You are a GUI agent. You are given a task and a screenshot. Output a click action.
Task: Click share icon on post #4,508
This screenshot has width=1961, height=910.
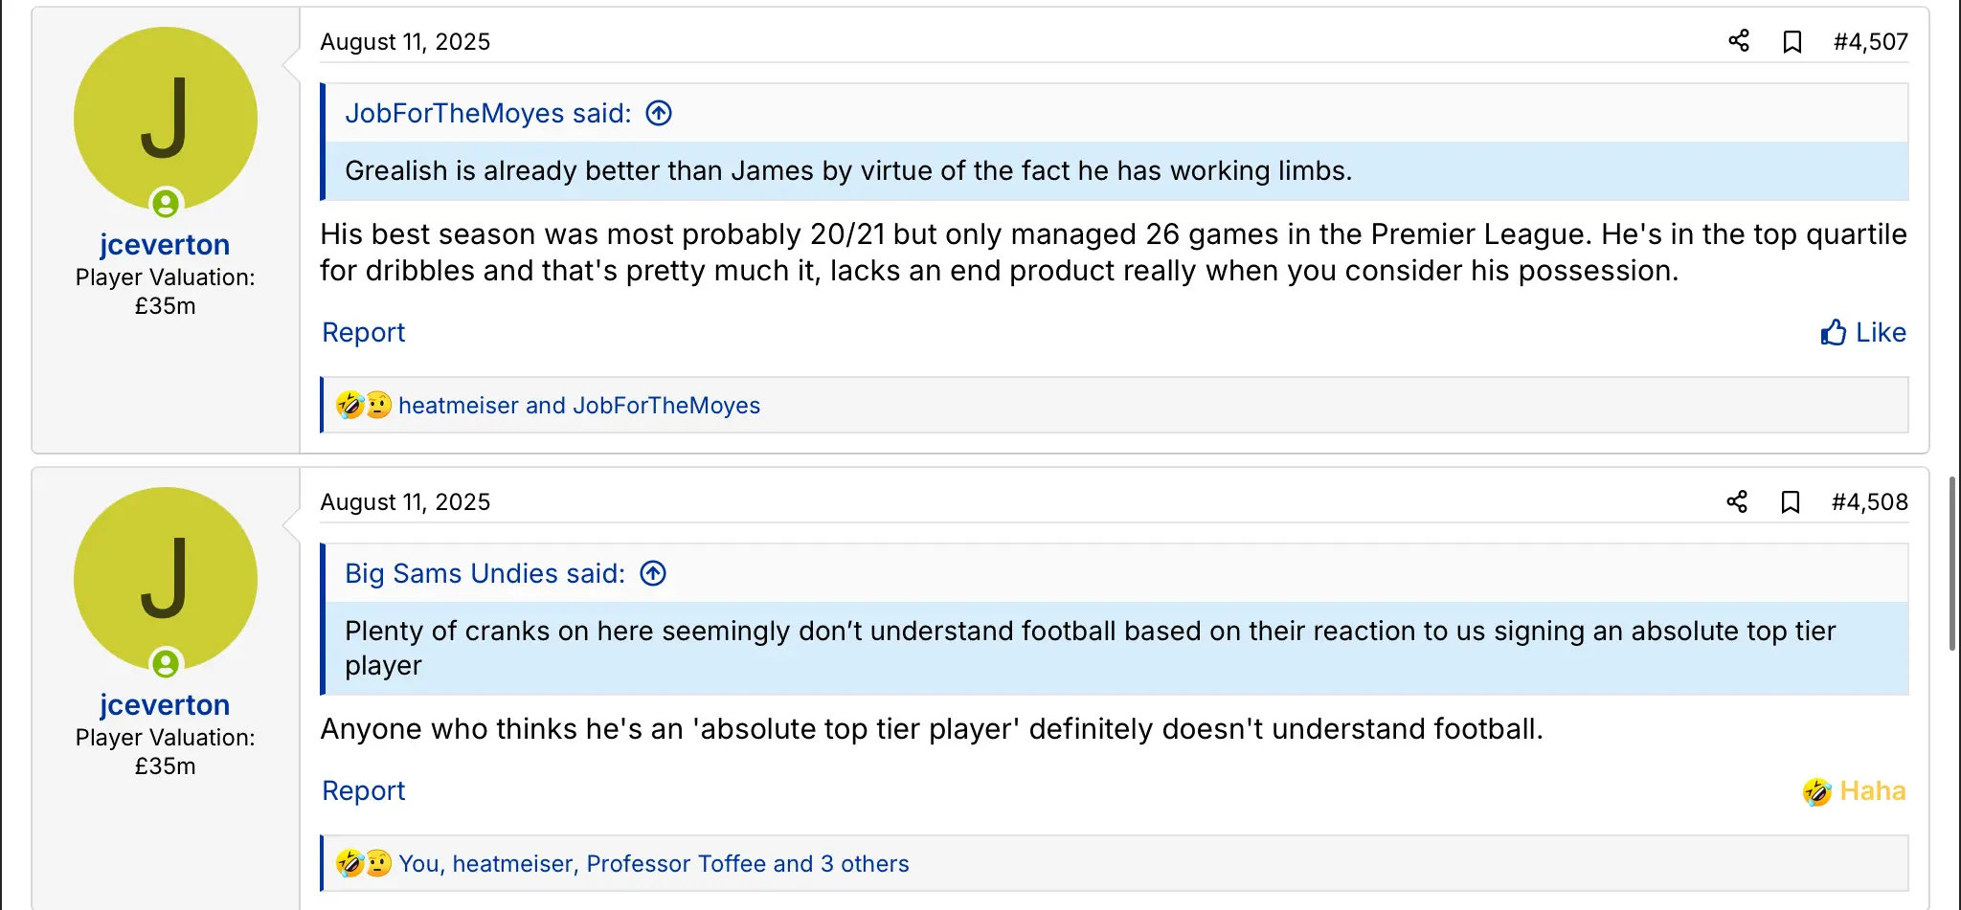click(1737, 502)
